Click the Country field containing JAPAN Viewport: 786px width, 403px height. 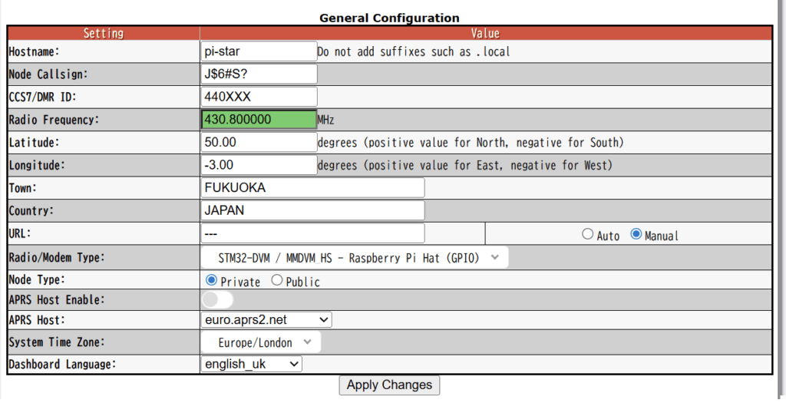(313, 210)
